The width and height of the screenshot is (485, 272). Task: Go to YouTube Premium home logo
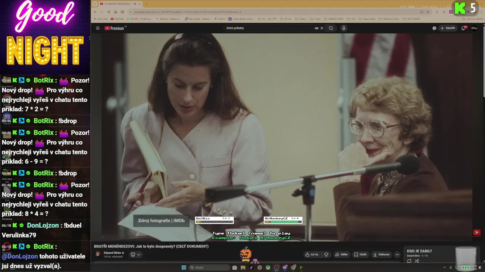115,28
